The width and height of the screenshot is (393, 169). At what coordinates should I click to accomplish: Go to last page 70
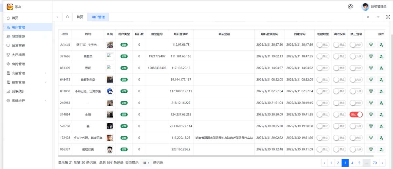[375, 163]
